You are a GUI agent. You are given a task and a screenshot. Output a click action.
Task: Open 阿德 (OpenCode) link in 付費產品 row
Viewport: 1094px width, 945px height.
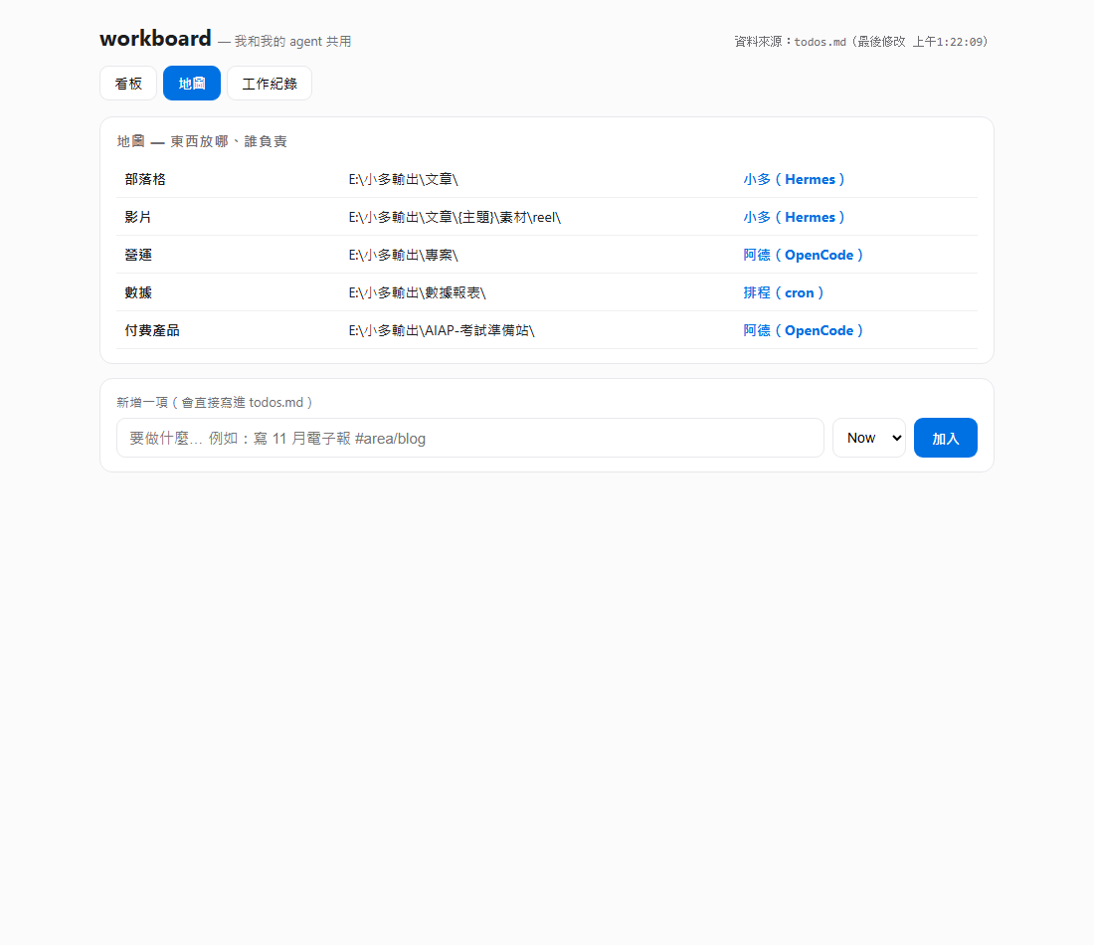803,330
